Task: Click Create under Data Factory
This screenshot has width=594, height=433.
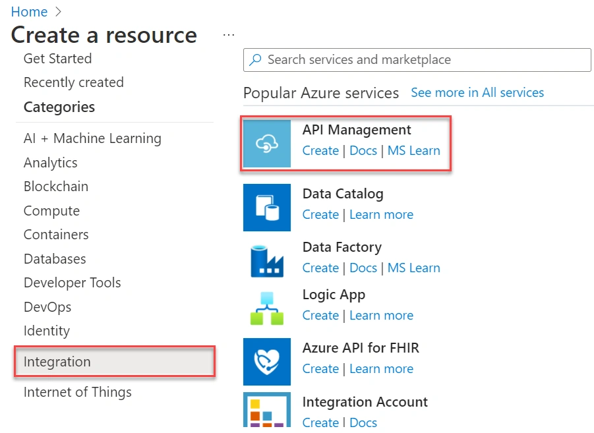Action: pyautogui.click(x=320, y=268)
